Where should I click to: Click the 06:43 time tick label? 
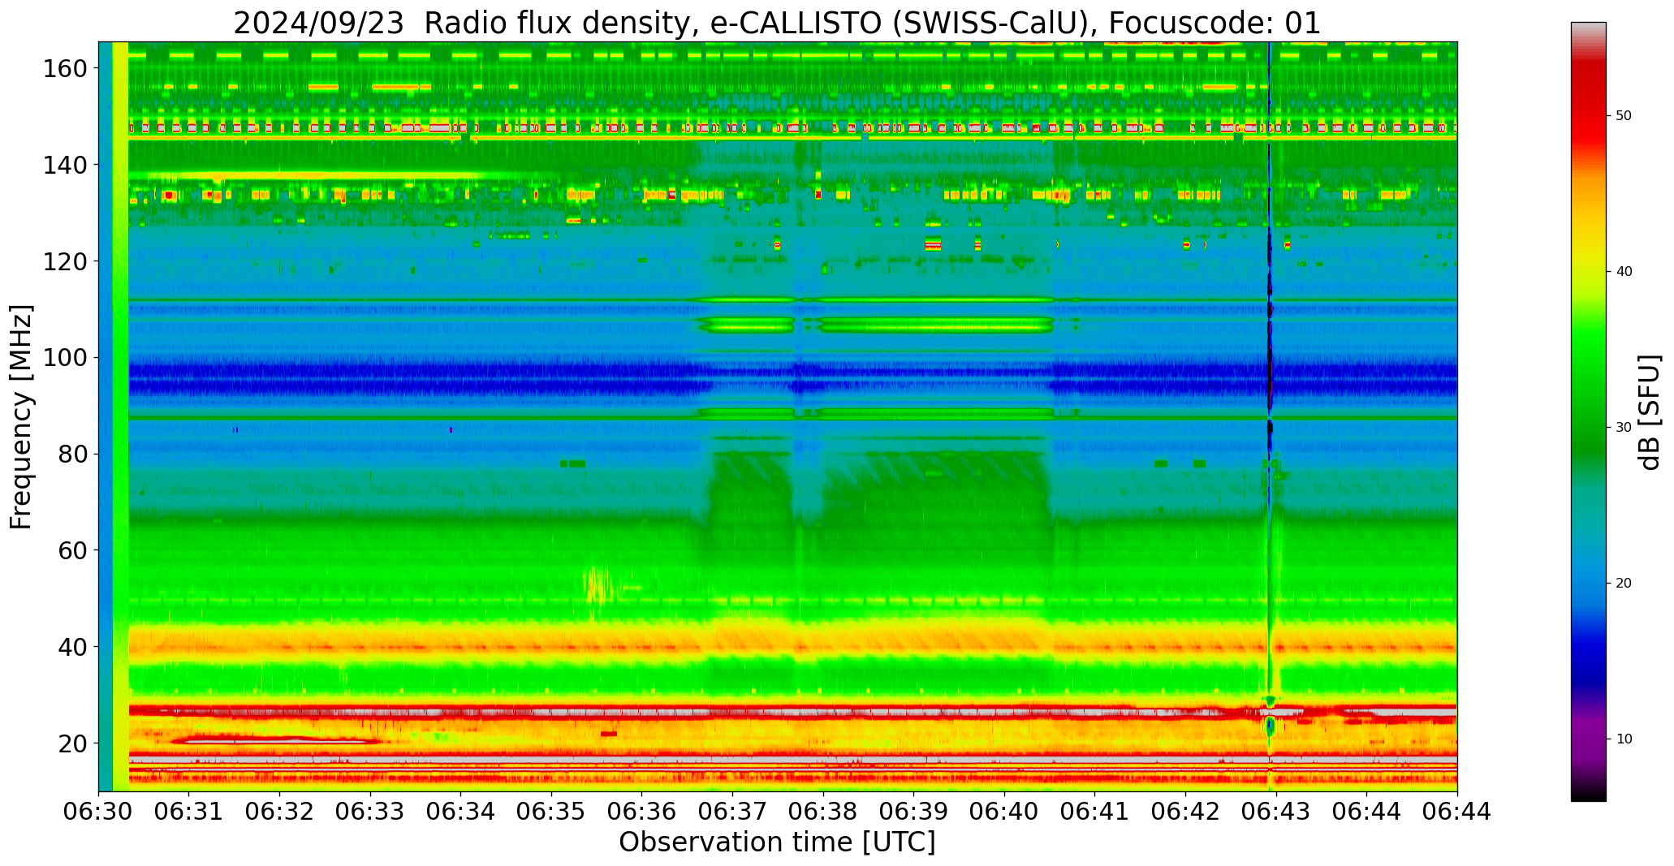pyautogui.click(x=1276, y=811)
